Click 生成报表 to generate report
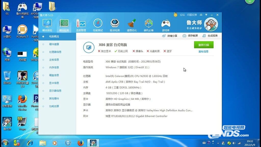Viewport: 261px width, 147px height. (210, 36)
